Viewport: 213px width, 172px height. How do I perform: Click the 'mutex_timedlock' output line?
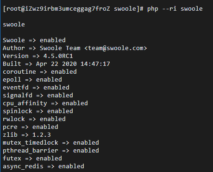point(51,143)
